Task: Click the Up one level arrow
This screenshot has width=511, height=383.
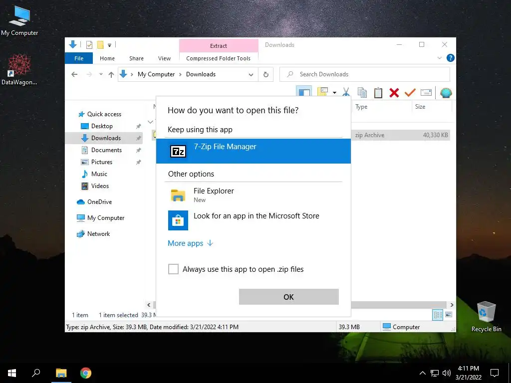Action: (x=111, y=75)
